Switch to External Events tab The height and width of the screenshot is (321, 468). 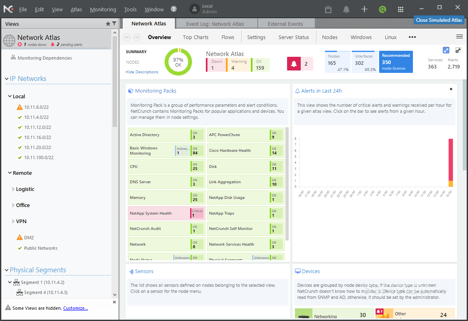coord(286,24)
